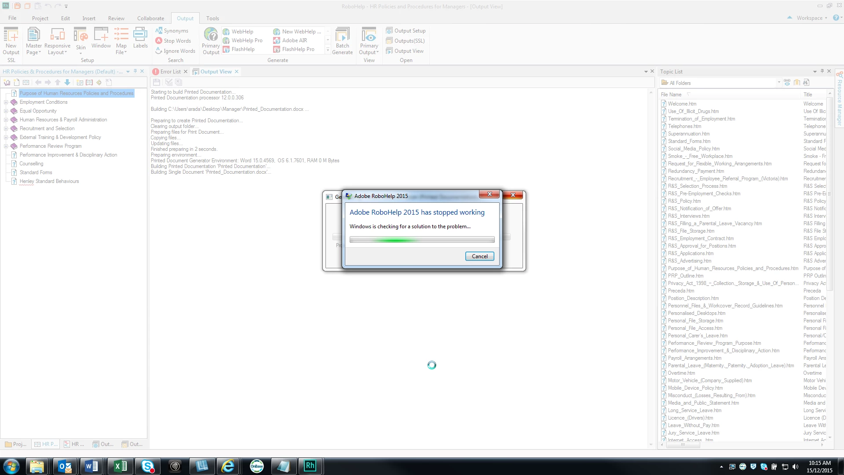Open Synonyms search setting
This screenshot has width=844, height=475.
pyautogui.click(x=172, y=31)
